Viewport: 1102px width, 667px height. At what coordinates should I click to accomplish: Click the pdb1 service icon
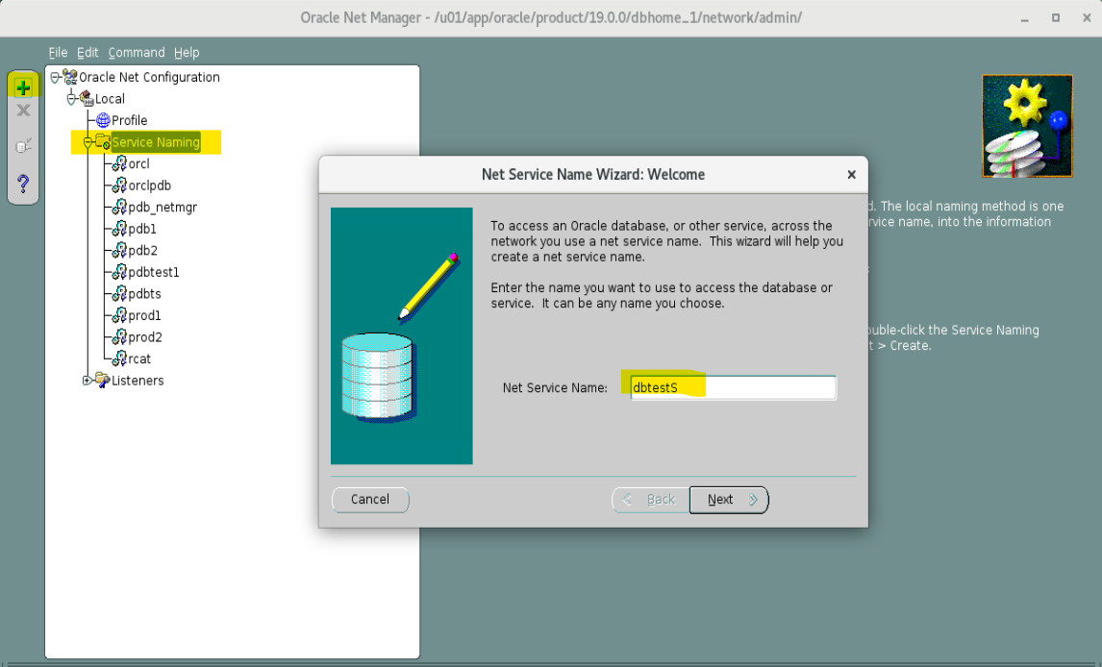point(119,229)
